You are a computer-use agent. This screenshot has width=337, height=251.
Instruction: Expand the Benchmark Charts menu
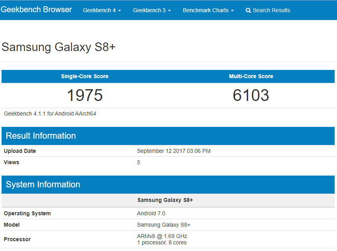pos(208,10)
